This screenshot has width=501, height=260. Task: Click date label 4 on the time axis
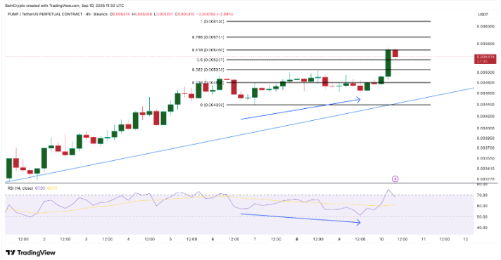129,239
